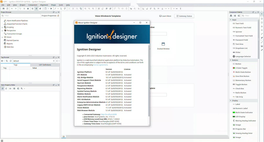Screen dimensions: 264x142
Task: Open the localhost:8088 gateway link
Action: coord(109,114)
